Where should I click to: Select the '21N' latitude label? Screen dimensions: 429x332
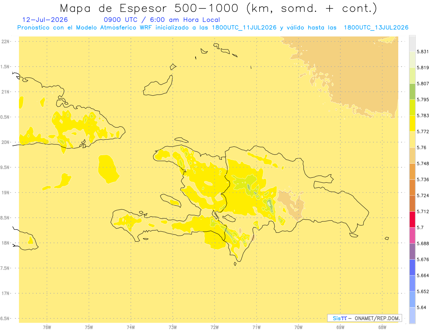(x=5, y=92)
